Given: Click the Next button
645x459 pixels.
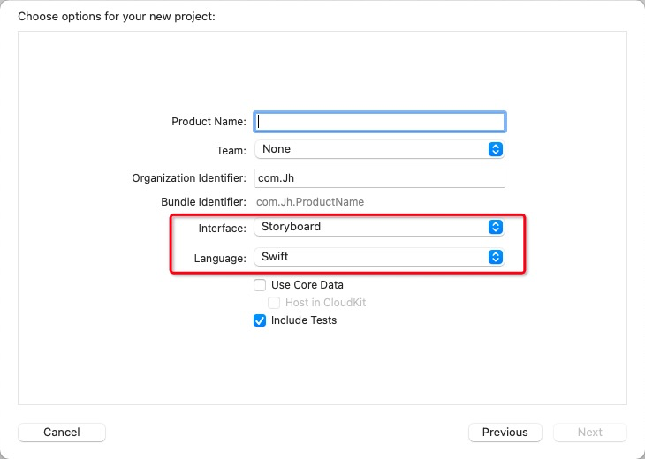Looking at the screenshot, I should [x=590, y=433].
